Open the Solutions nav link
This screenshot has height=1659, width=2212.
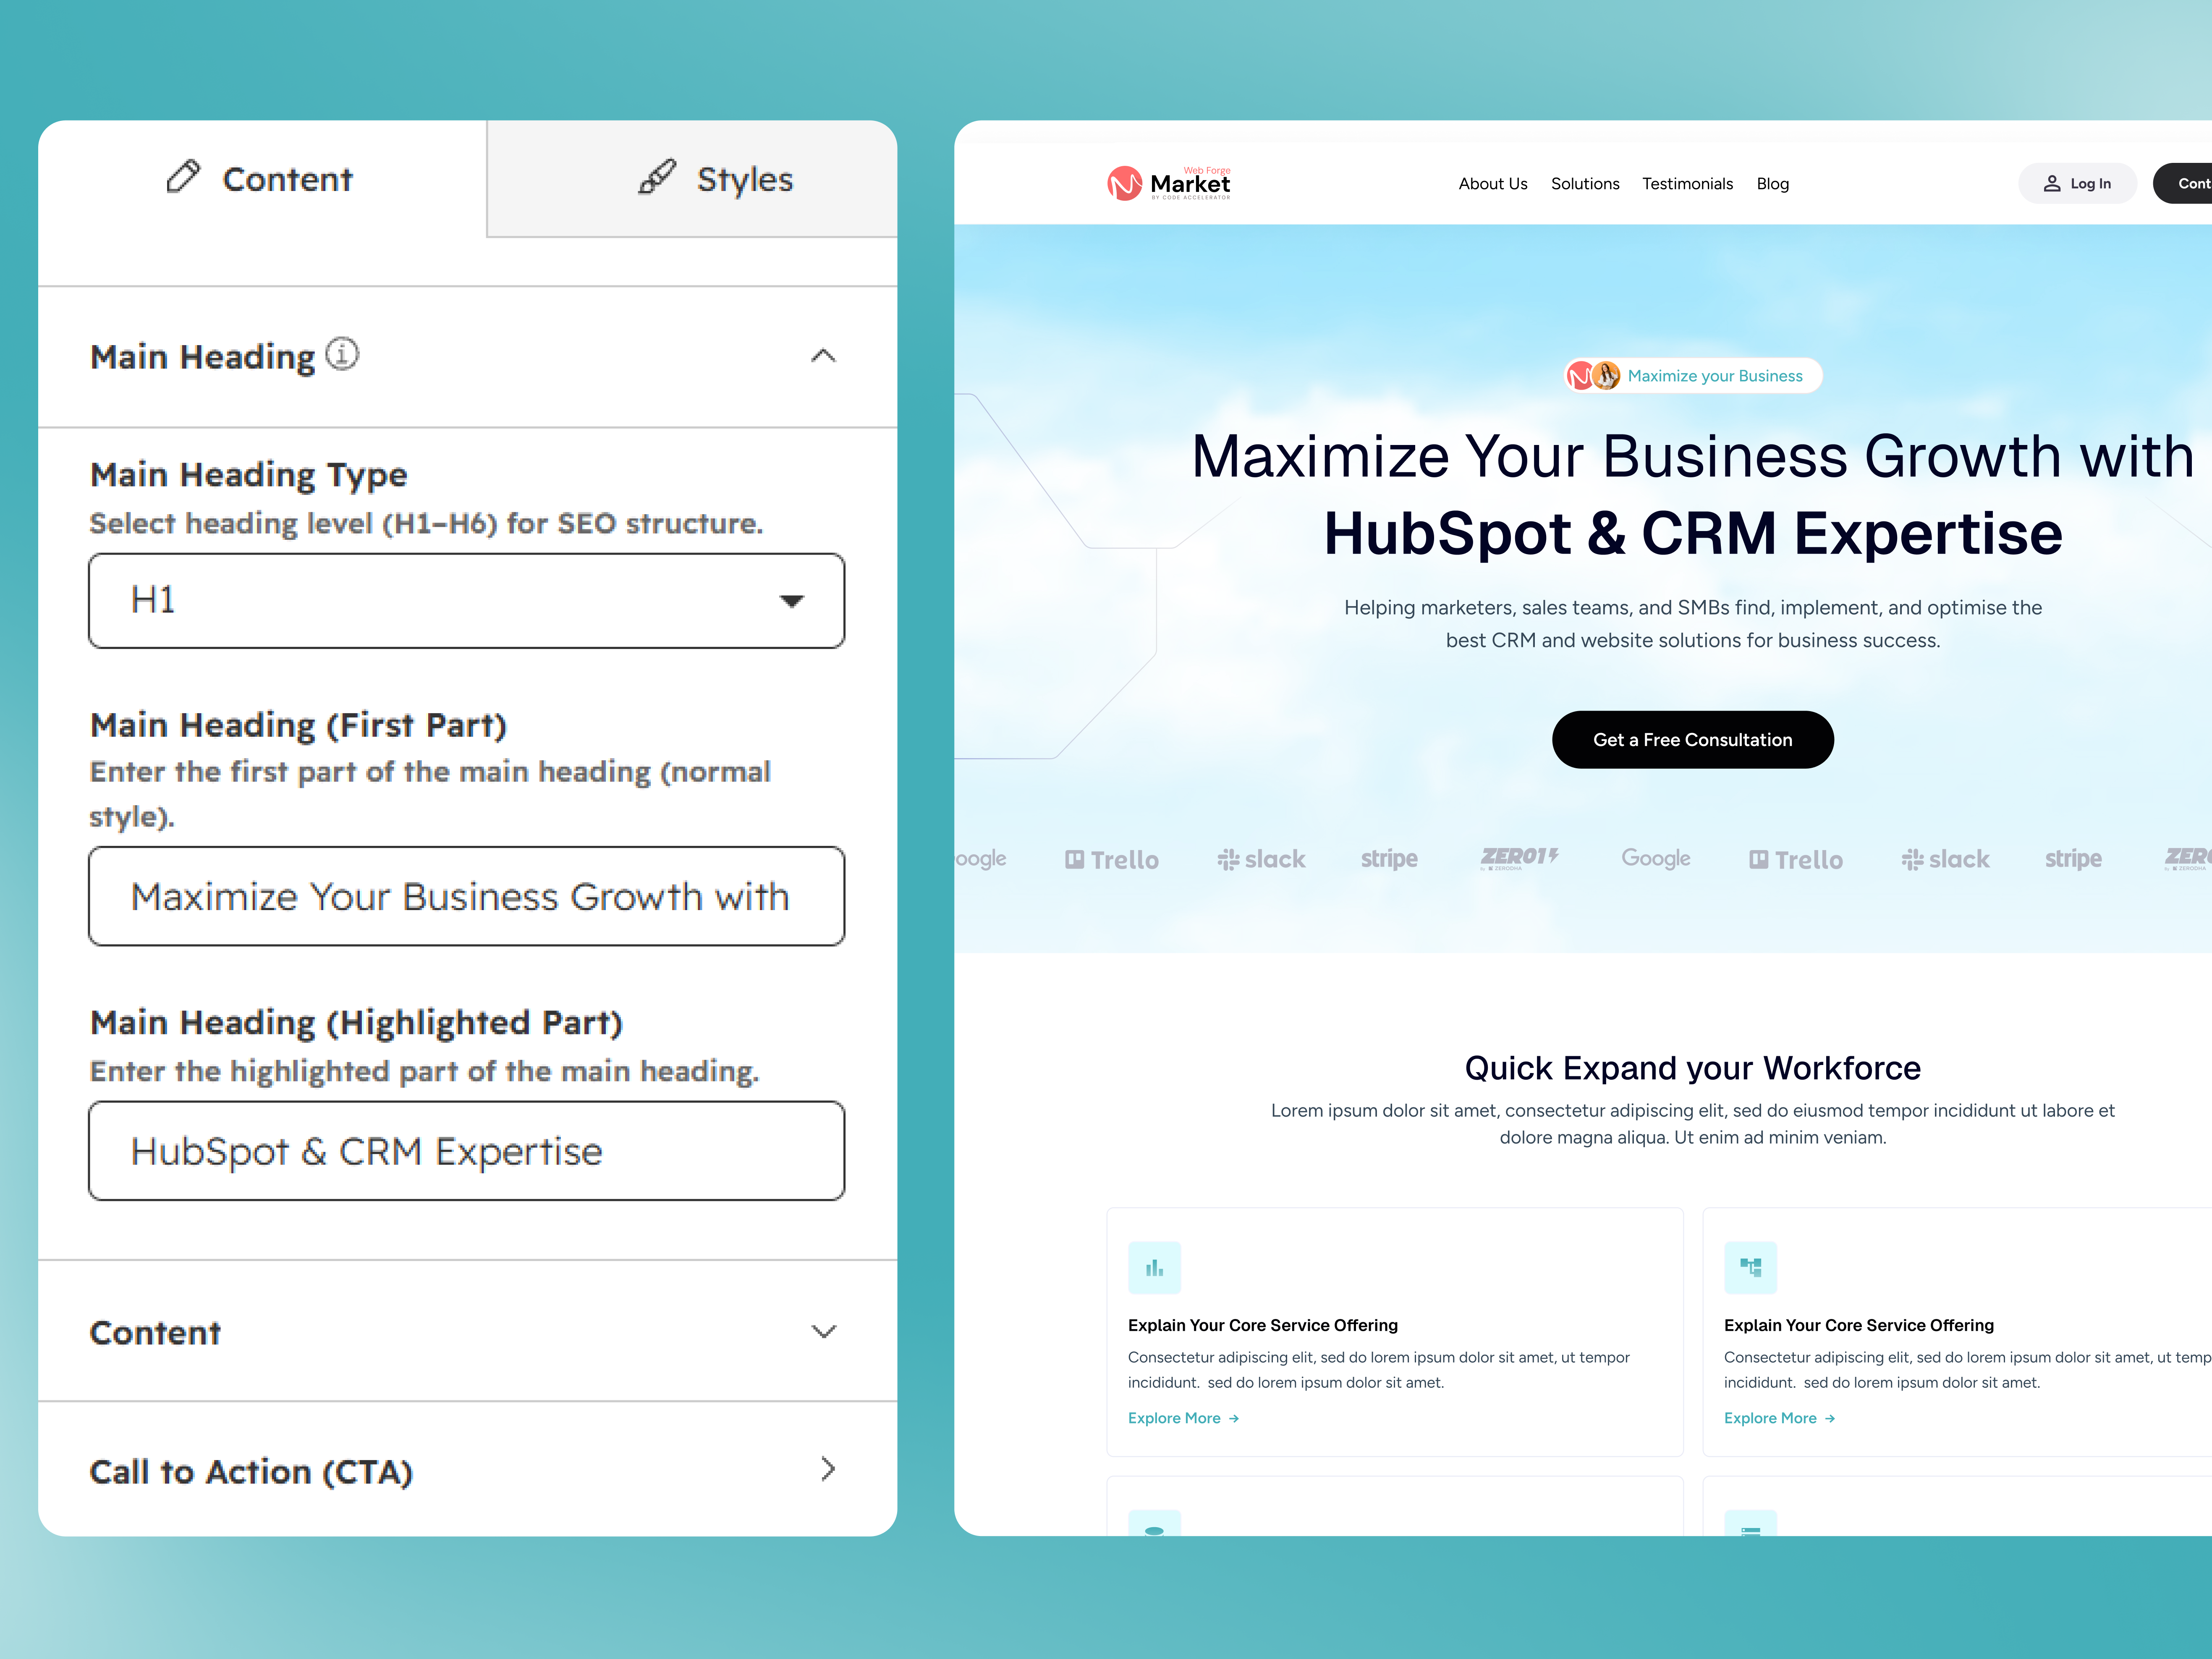(x=1584, y=184)
